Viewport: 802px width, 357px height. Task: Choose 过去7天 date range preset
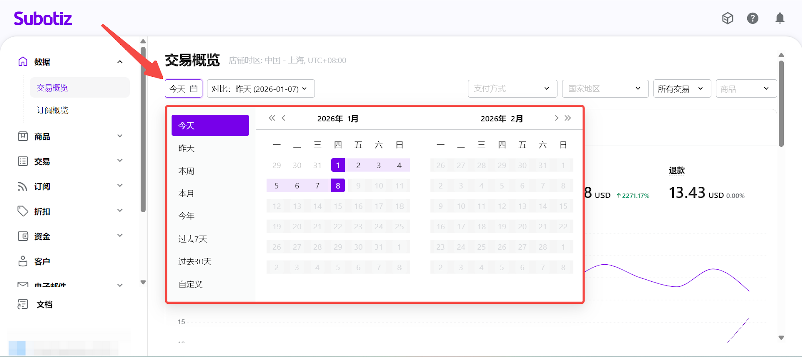coord(193,239)
